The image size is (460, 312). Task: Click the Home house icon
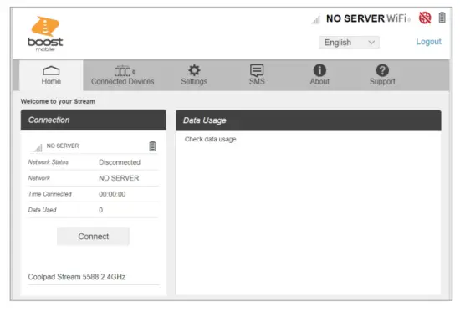coord(51,71)
